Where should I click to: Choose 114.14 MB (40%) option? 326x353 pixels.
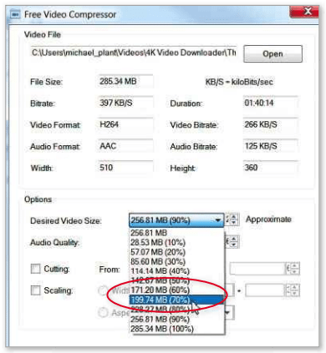pyautogui.click(x=176, y=271)
